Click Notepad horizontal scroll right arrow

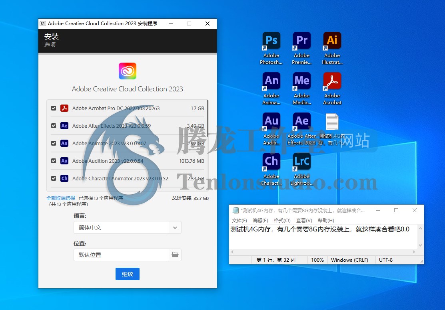click(x=413, y=252)
